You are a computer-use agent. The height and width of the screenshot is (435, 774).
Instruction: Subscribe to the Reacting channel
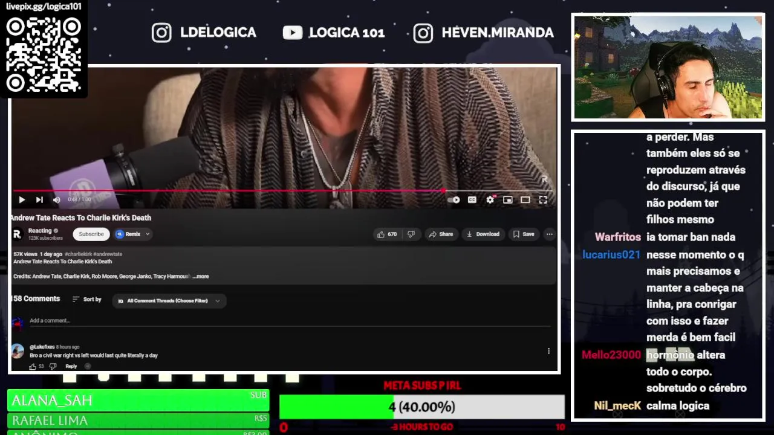click(91, 234)
